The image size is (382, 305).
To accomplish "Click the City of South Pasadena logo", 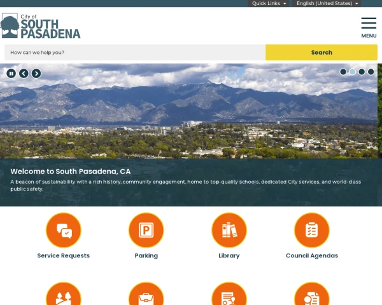I will pyautogui.click(x=41, y=26).
